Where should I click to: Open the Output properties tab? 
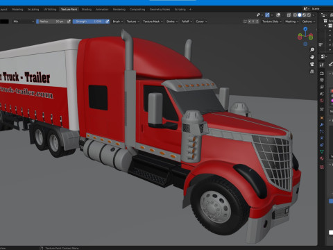click(322, 80)
